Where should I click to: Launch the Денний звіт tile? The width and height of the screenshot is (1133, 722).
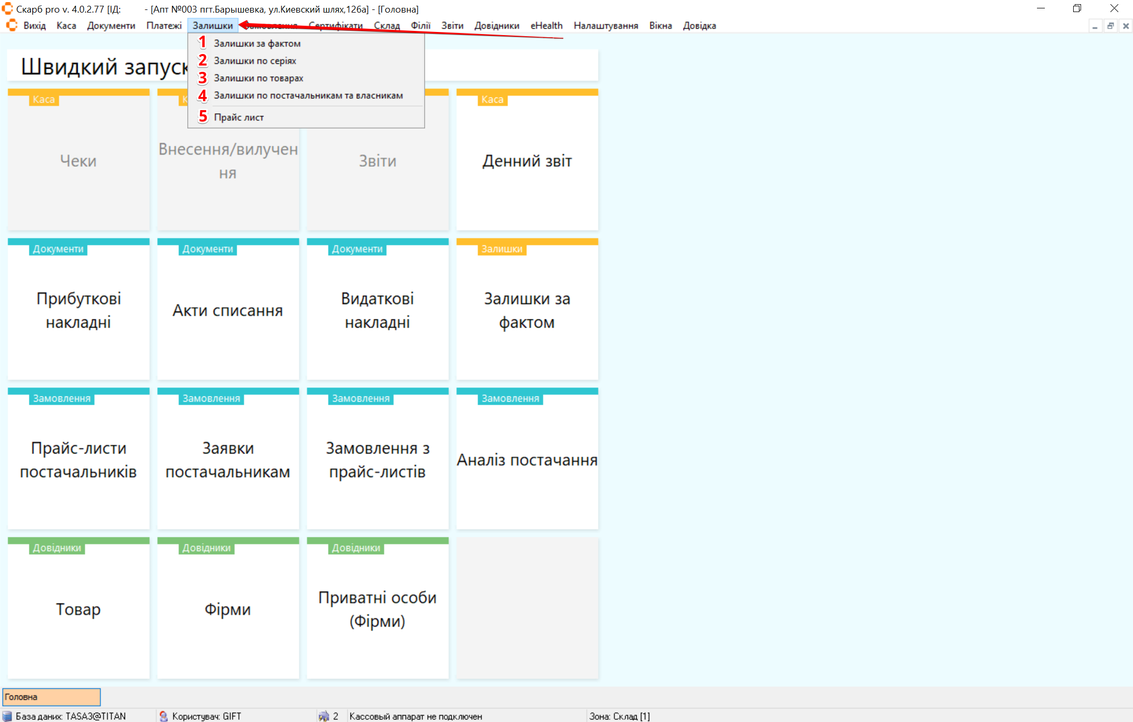(527, 160)
